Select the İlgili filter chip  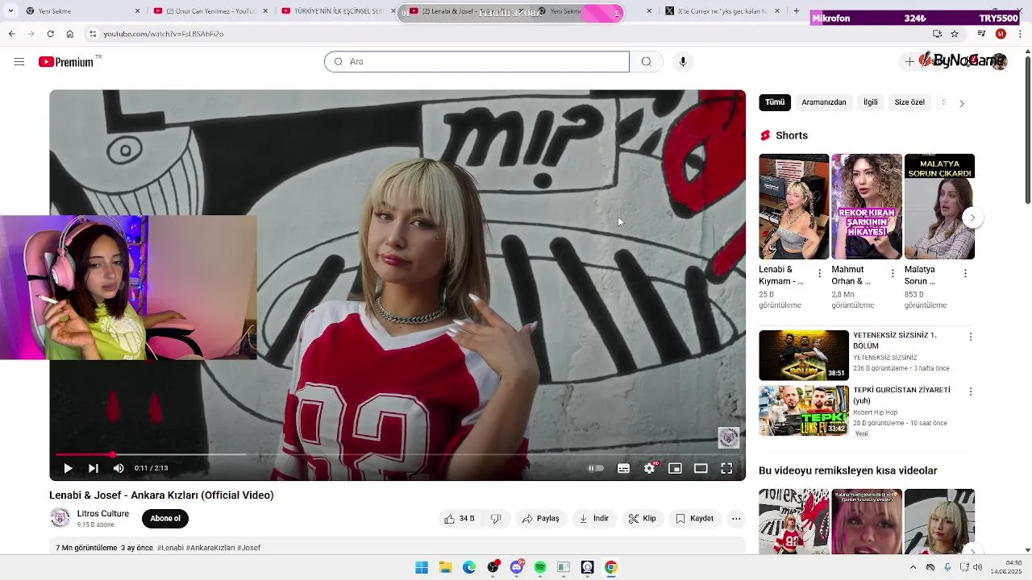pos(871,102)
